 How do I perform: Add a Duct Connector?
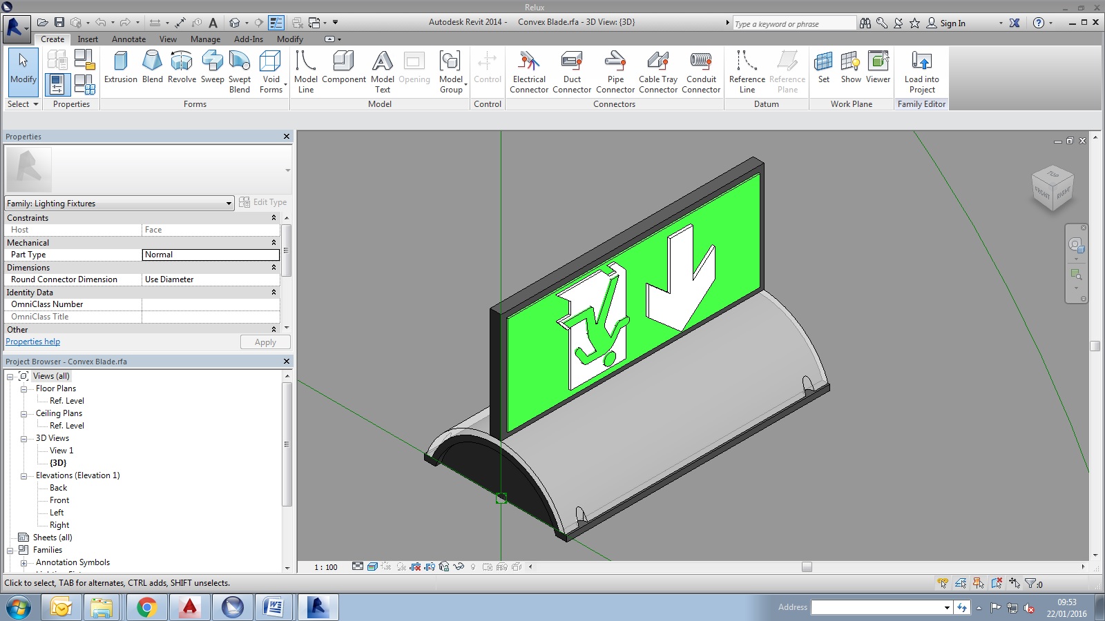[x=571, y=69]
